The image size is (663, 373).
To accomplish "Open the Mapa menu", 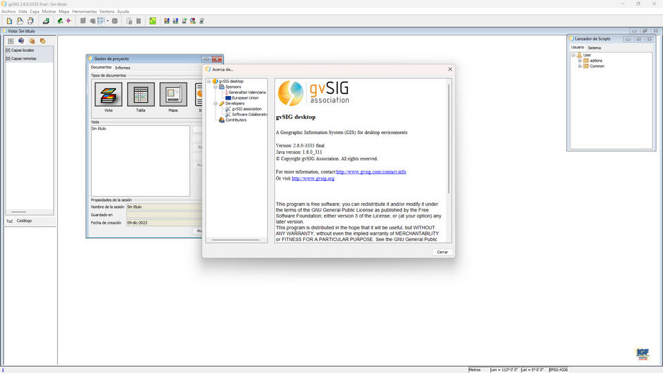I will tap(64, 12).
